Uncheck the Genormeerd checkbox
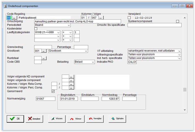The image size is (195, 132). pyautogui.click(x=53, y=91)
